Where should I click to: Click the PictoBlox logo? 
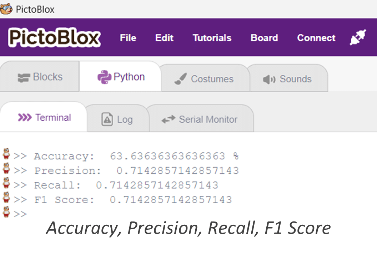54,37
